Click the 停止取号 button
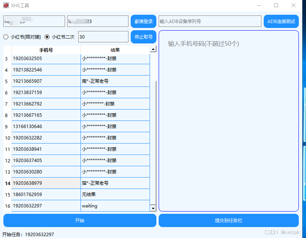This screenshot has width=306, height=238. pos(143,37)
